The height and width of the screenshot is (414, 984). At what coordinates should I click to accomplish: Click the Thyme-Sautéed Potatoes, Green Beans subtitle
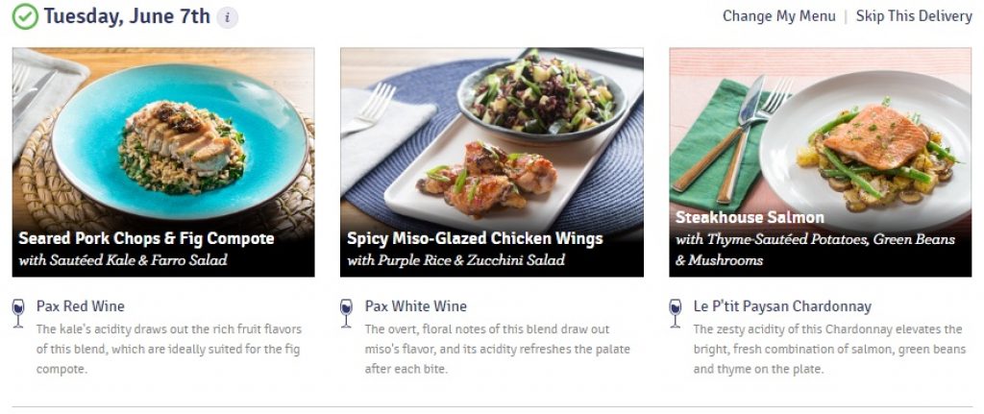click(x=815, y=239)
